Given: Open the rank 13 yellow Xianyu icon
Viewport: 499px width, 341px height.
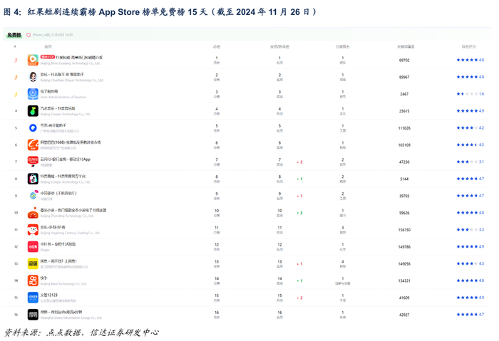Looking at the screenshot, I should pos(33,263).
